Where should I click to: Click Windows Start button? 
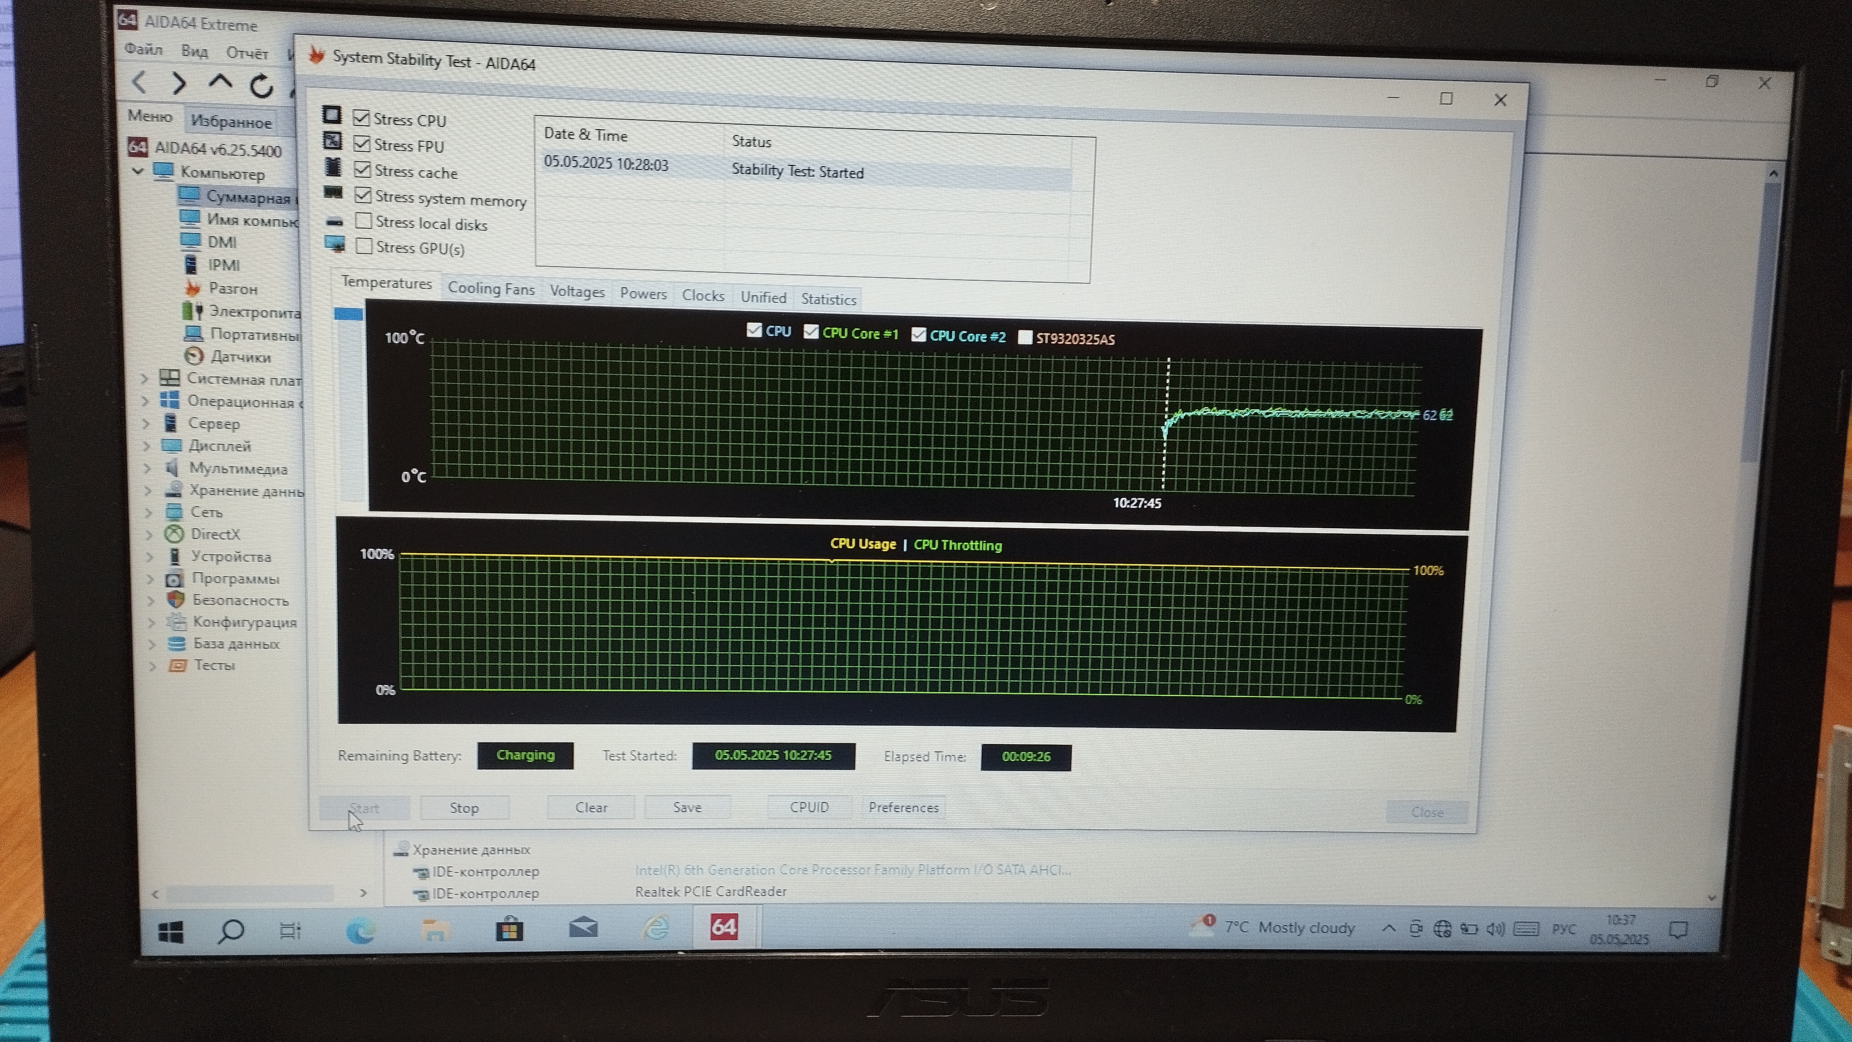(170, 932)
